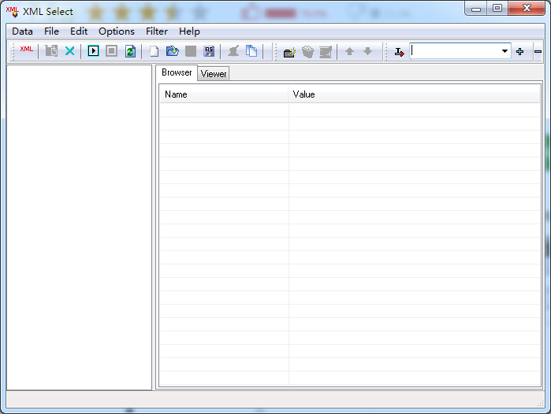The width and height of the screenshot is (551, 414).
Task: Click the move up arrow icon
Action: click(x=349, y=52)
